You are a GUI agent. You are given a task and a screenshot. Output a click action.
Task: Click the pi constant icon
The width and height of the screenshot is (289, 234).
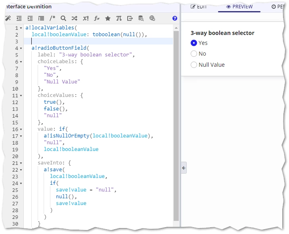pyautogui.click(x=119, y=18)
